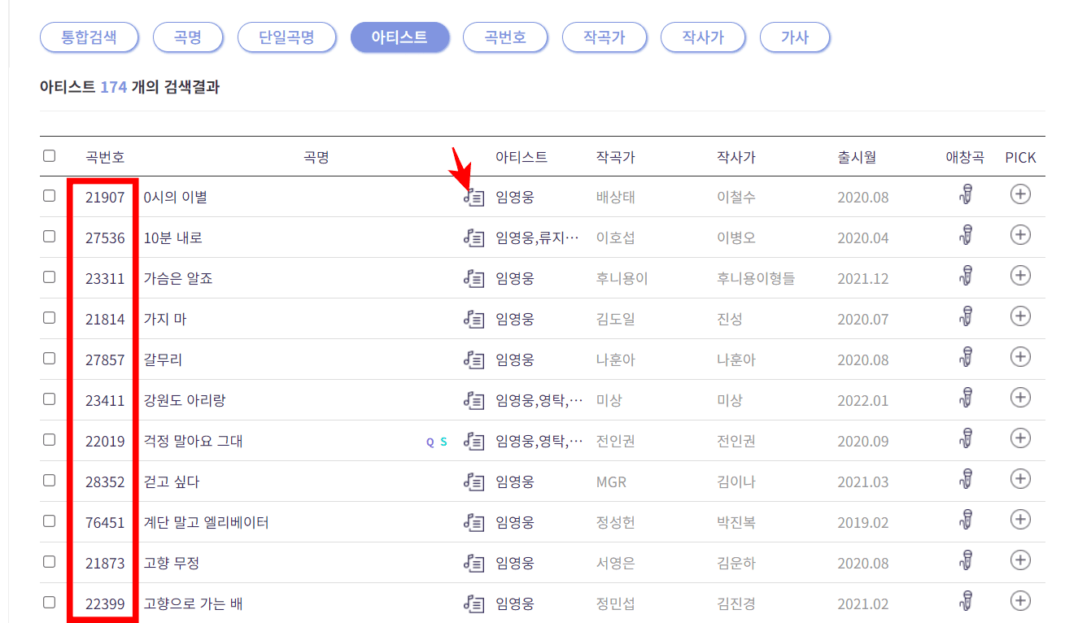
Task: Add 가슴은 알죠 to PICK with plus icon
Action: pyautogui.click(x=1020, y=276)
